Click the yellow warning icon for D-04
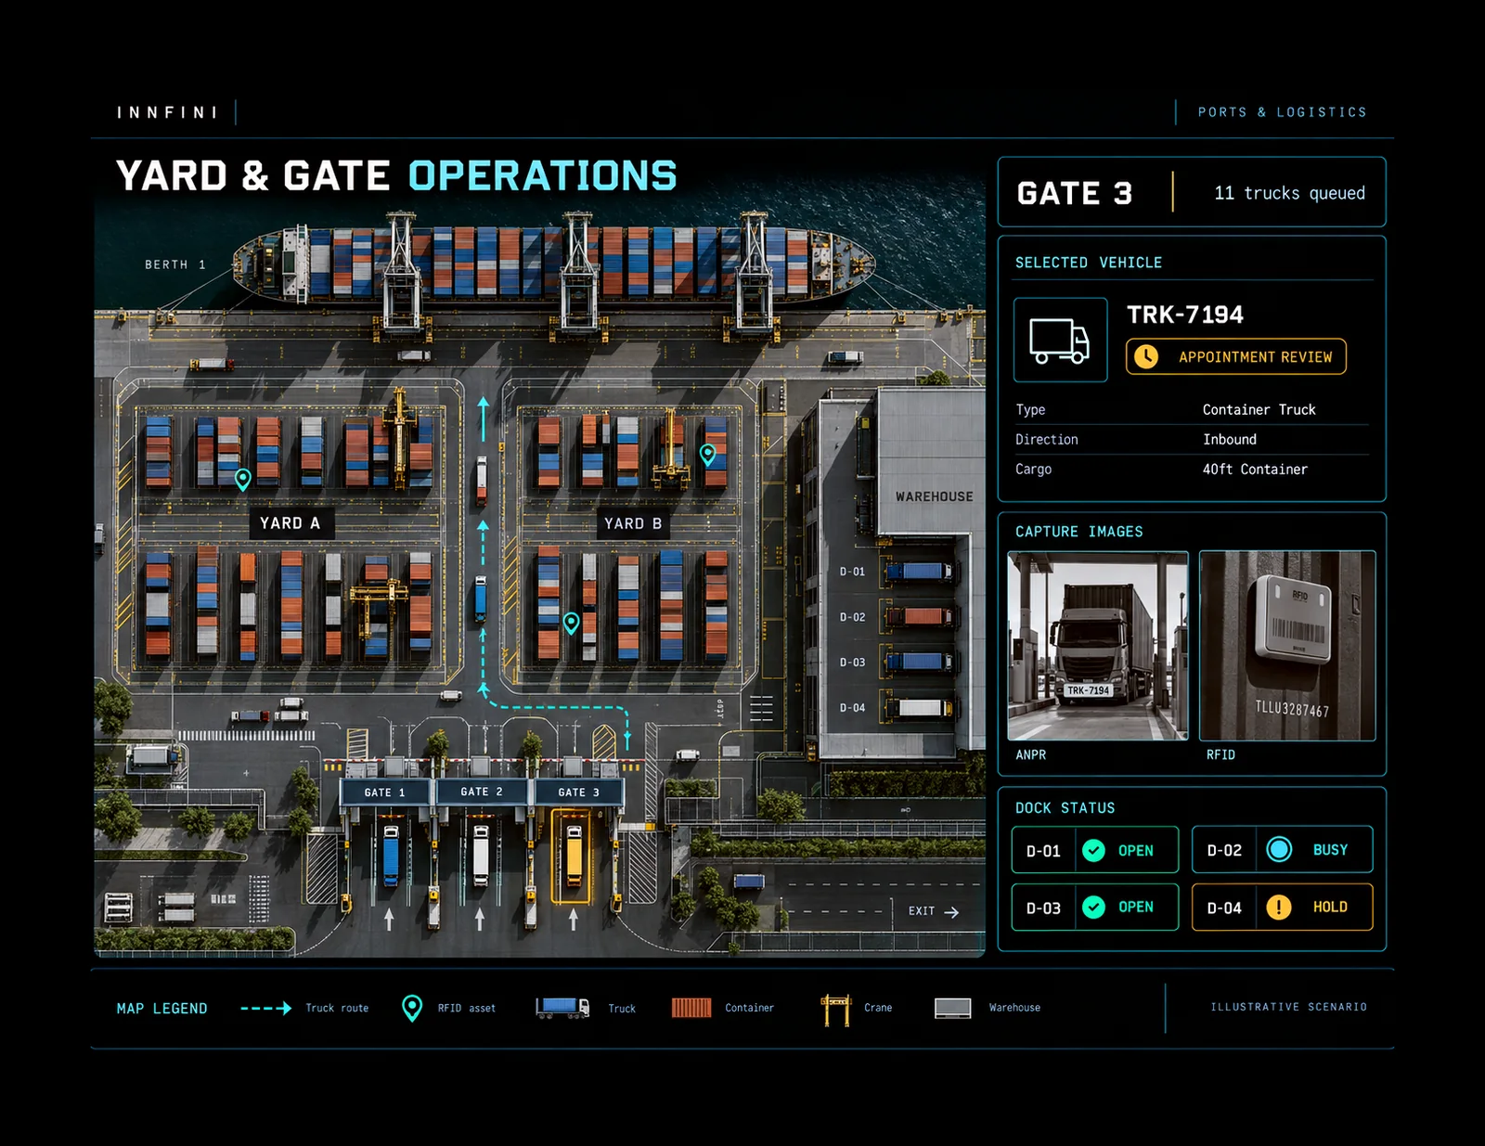 pyautogui.click(x=1278, y=907)
